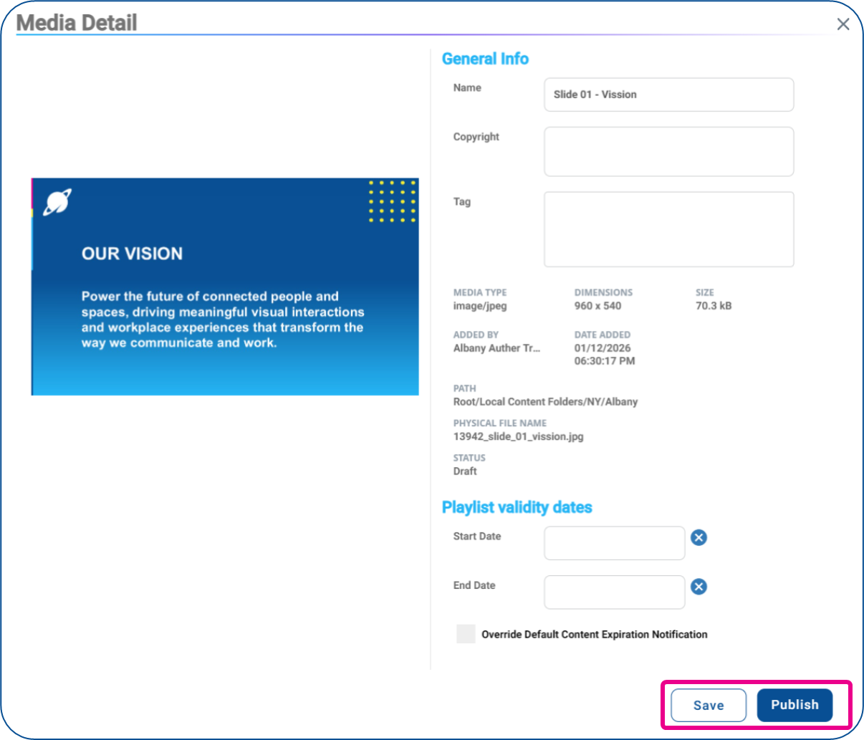This screenshot has height=740, width=864.
Task: Click the dimensions value '960 x 540'
Action: click(597, 306)
